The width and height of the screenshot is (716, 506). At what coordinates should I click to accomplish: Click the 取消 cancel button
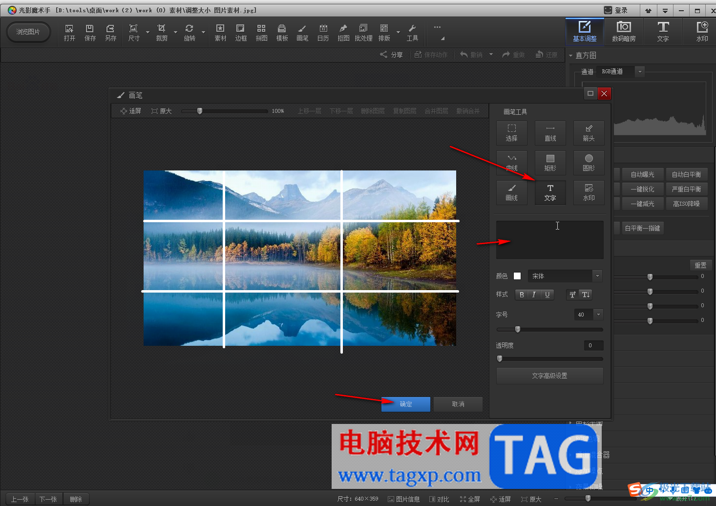pos(458,404)
